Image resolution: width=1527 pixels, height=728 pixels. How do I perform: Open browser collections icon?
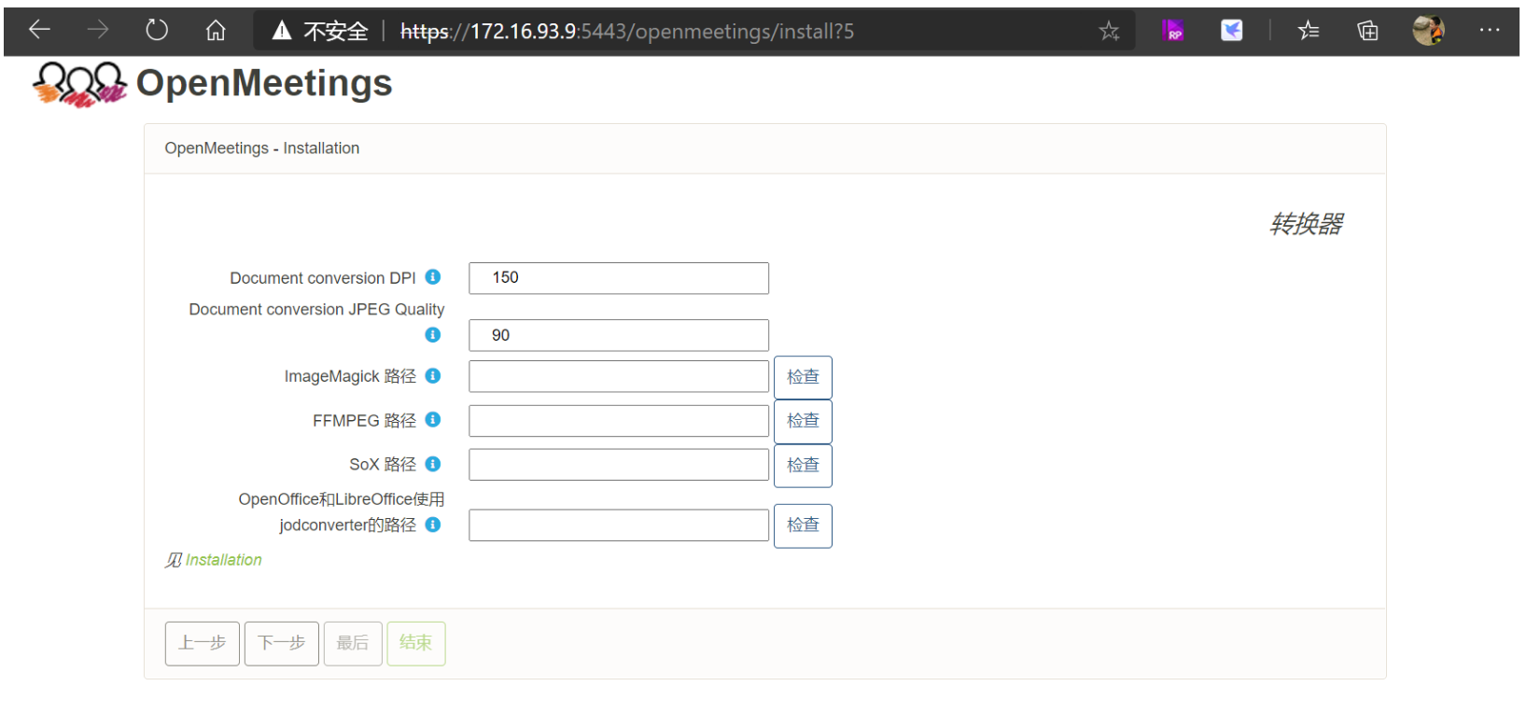1367,31
